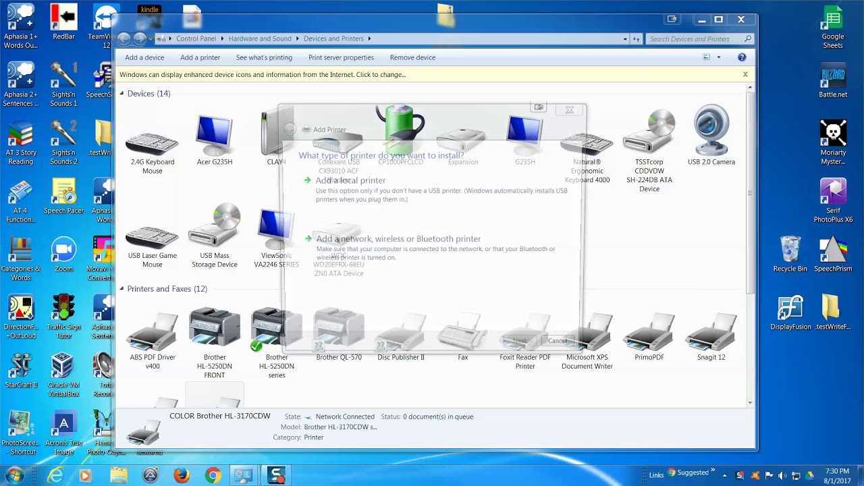The width and height of the screenshot is (864, 486).
Task: Click See what's printing
Action: tap(264, 57)
